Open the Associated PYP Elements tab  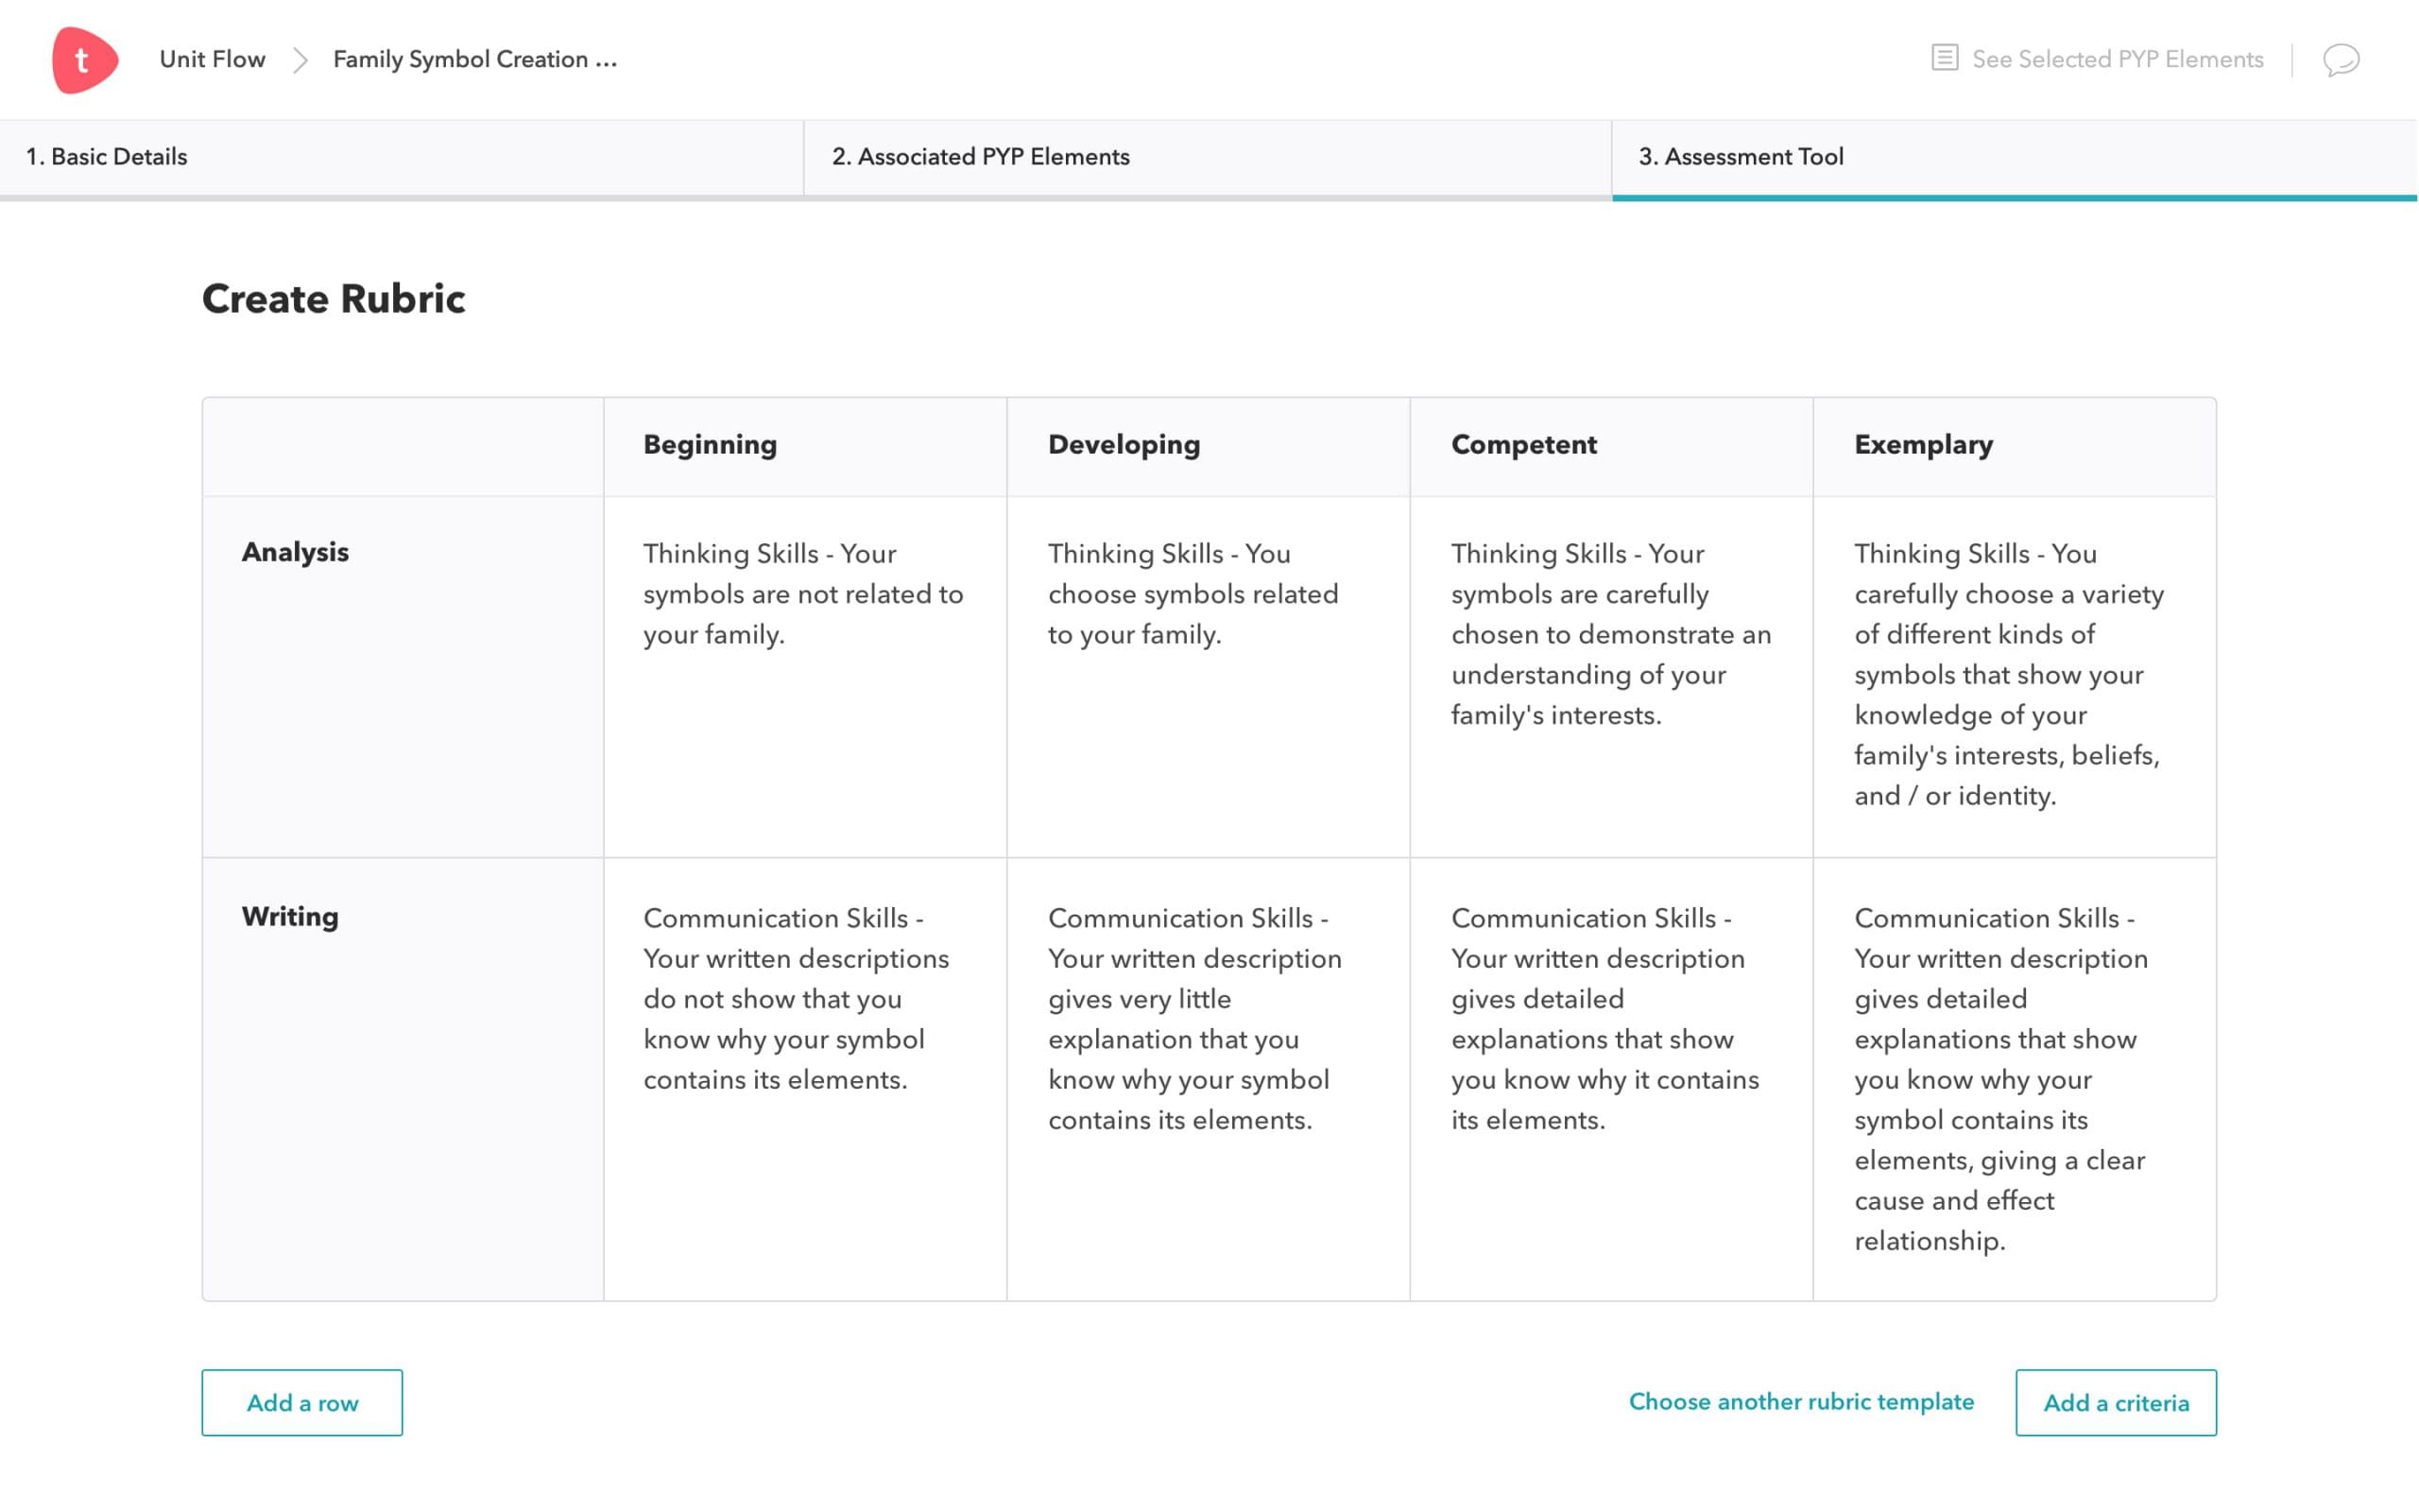[981, 157]
